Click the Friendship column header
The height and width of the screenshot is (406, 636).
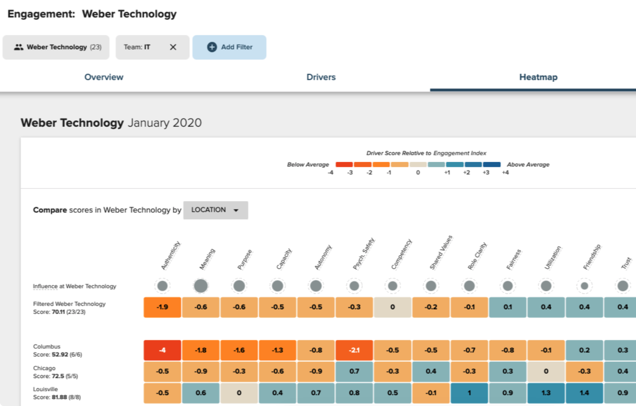pos(592,257)
